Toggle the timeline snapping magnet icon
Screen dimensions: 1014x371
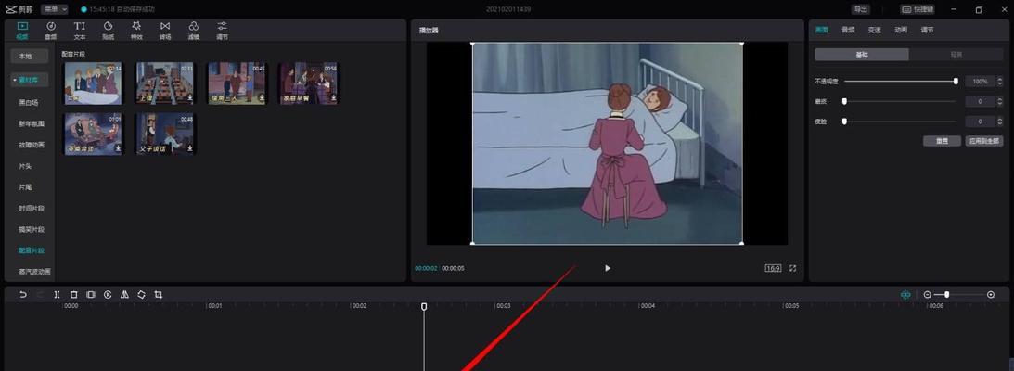click(x=905, y=295)
